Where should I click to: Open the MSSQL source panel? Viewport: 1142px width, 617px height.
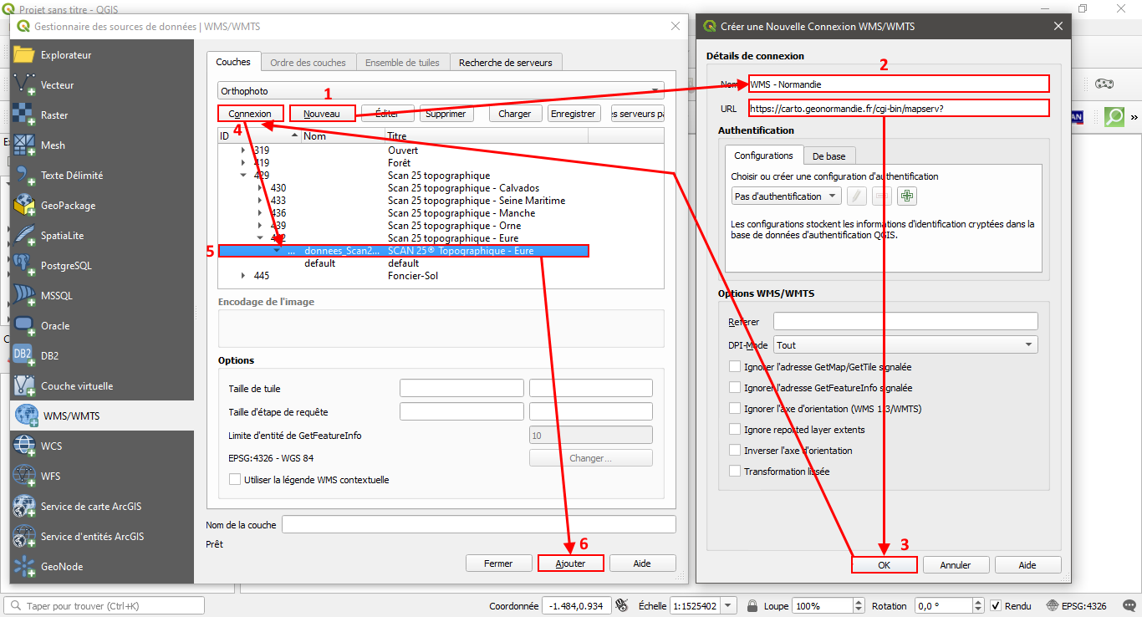tap(102, 296)
